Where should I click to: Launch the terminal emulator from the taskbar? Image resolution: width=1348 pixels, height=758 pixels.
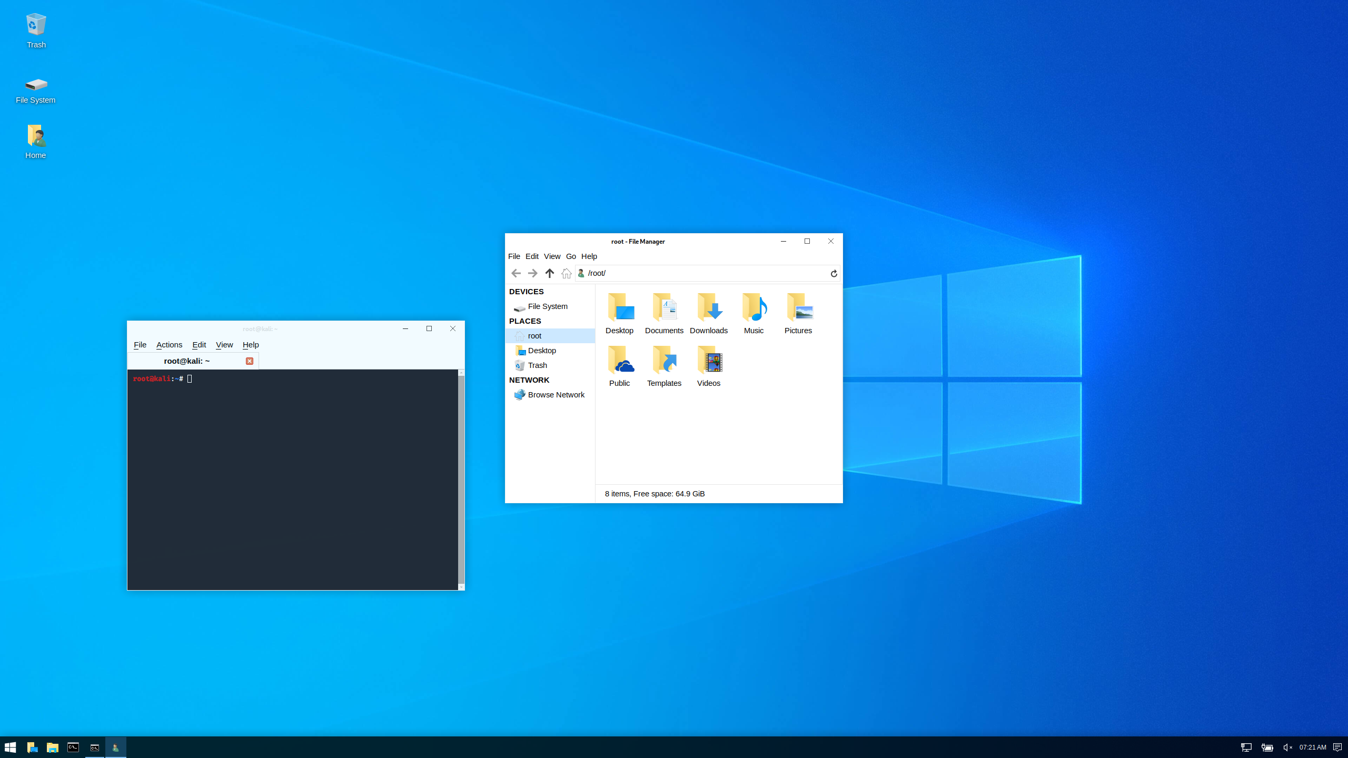(x=73, y=746)
